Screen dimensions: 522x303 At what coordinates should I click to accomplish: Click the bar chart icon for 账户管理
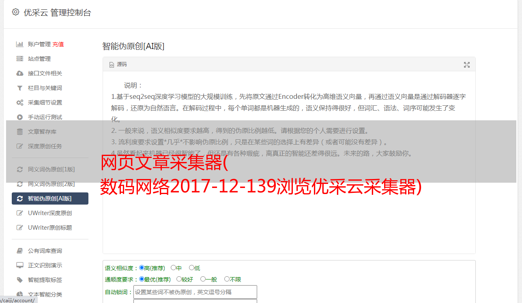19,44
